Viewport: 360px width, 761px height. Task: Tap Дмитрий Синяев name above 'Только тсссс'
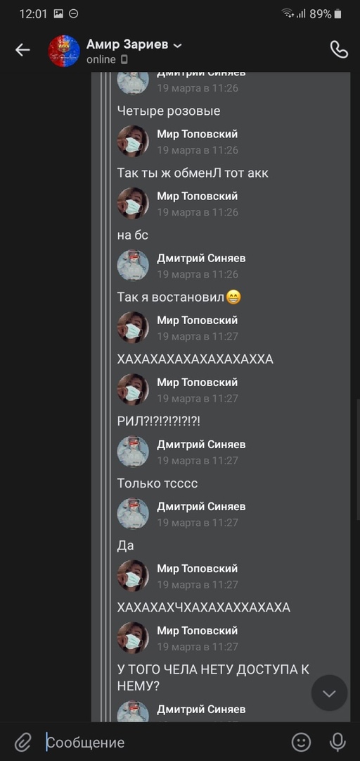[201, 445]
